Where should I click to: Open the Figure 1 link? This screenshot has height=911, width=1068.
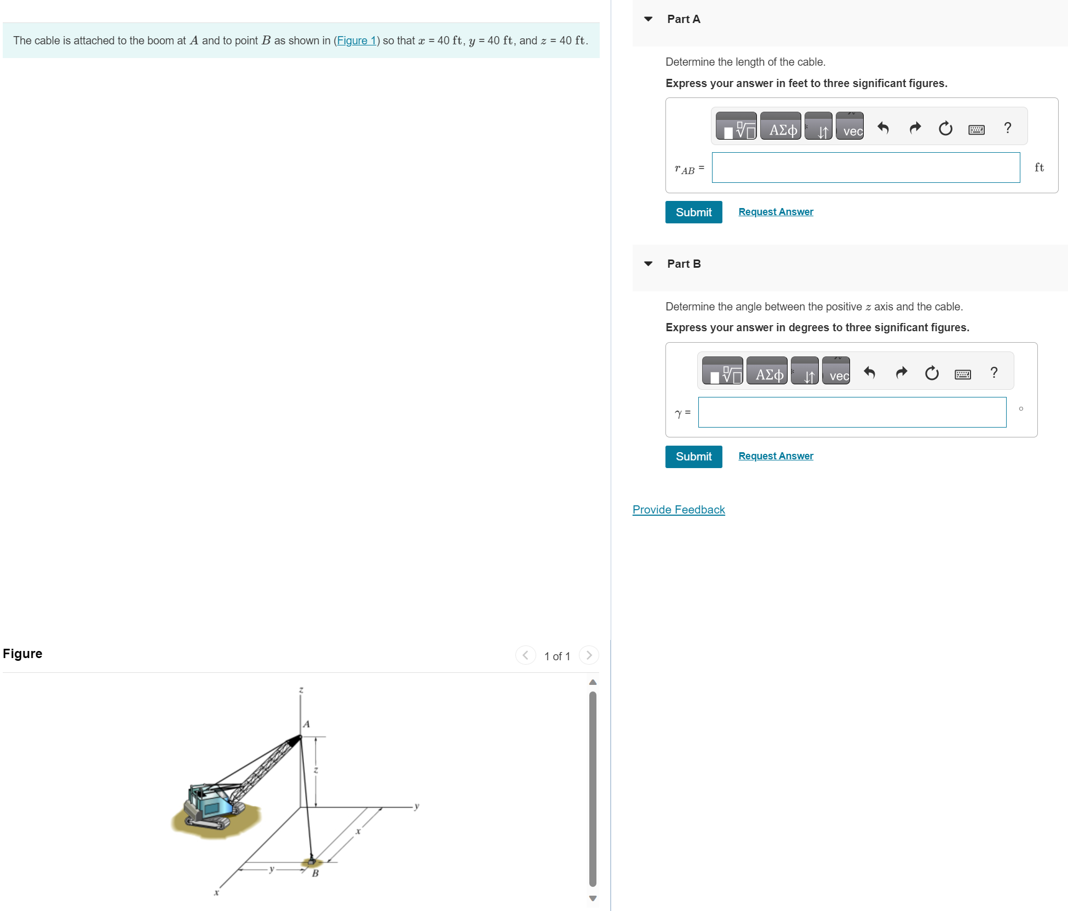[x=357, y=41]
